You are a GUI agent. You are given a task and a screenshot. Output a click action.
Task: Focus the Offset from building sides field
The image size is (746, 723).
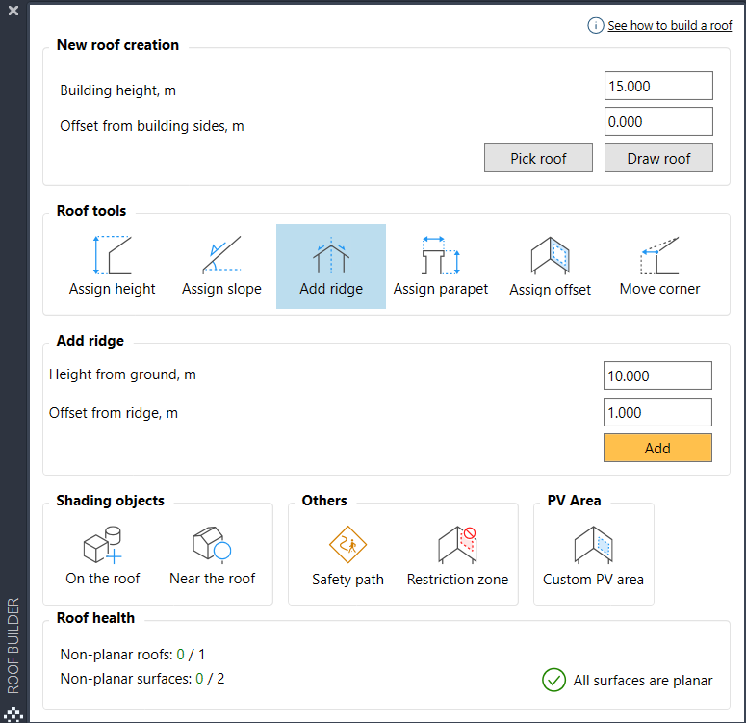pyautogui.click(x=658, y=121)
